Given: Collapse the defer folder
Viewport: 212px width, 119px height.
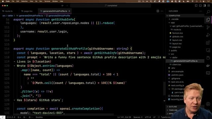Looking at the screenshot, I should pyautogui.click(x=185, y=58).
